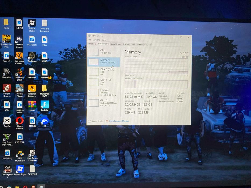
Task: Click the 19.7 GB Available value
Action: (151, 97)
